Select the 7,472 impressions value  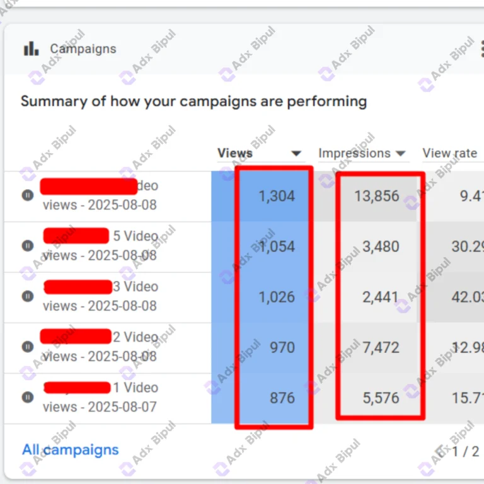tap(380, 347)
